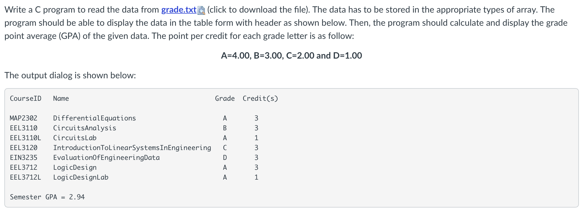This screenshot has height=213, width=586.
Task: Click the Grade column header
Action: (x=225, y=99)
